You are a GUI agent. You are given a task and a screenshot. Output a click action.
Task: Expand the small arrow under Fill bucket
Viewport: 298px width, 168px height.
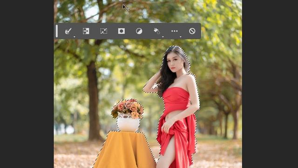[x=163, y=37]
